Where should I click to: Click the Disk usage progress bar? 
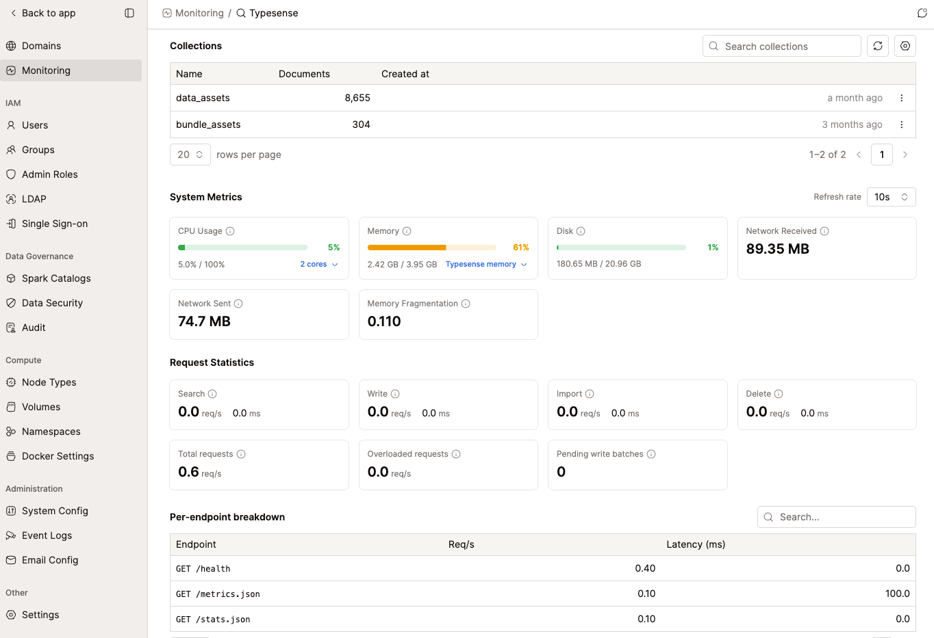621,248
